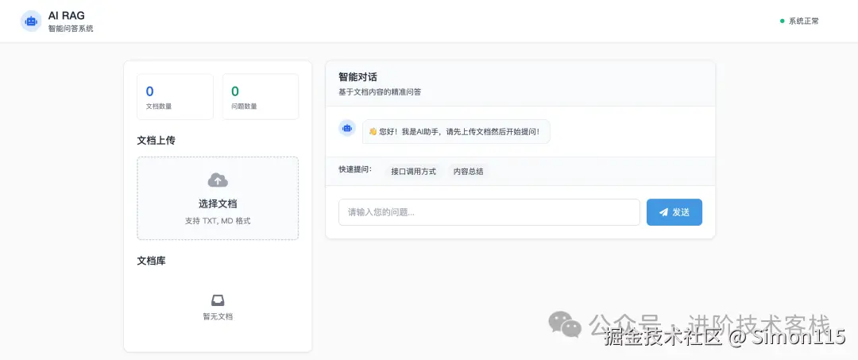
Task: Click the 暂无文档 placeholder text
Action: coord(218,316)
